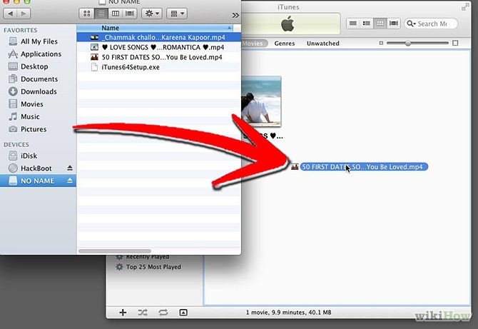Screen dimensions: 478x329
Task: Select Genres tab in iTunes
Action: pos(285,44)
